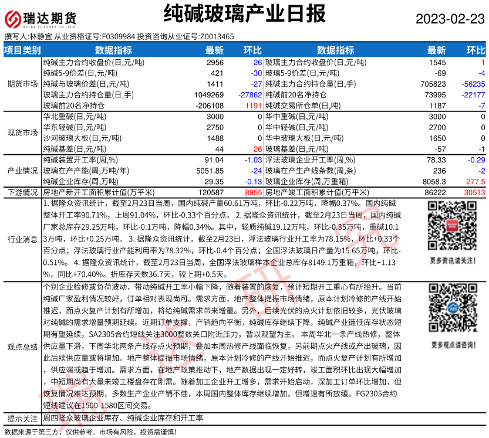Viewport: 489px width, 438px height.
Task: Click the 行业消息 section label
Action: pos(22,239)
